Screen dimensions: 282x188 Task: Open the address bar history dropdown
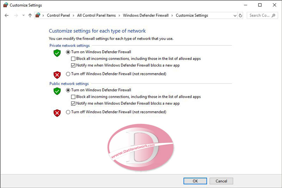point(235,15)
